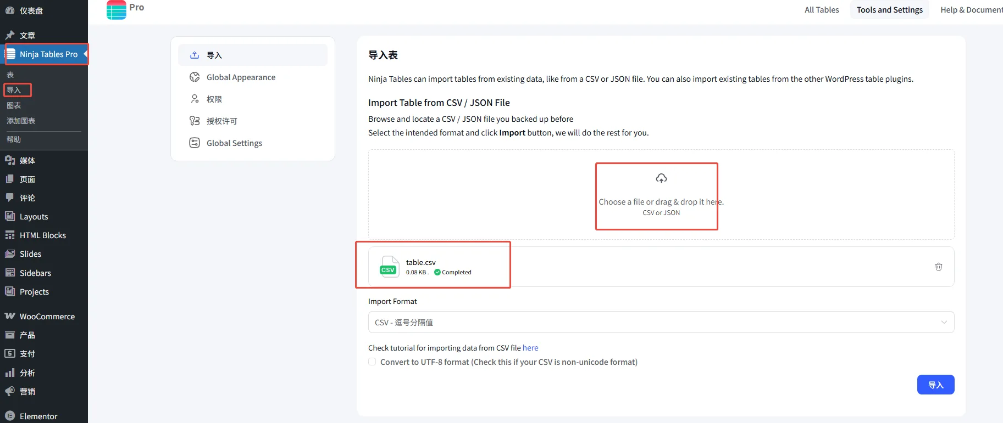Image resolution: width=1003 pixels, height=423 pixels.
Task: Click the table.csv file name
Action: (421, 262)
